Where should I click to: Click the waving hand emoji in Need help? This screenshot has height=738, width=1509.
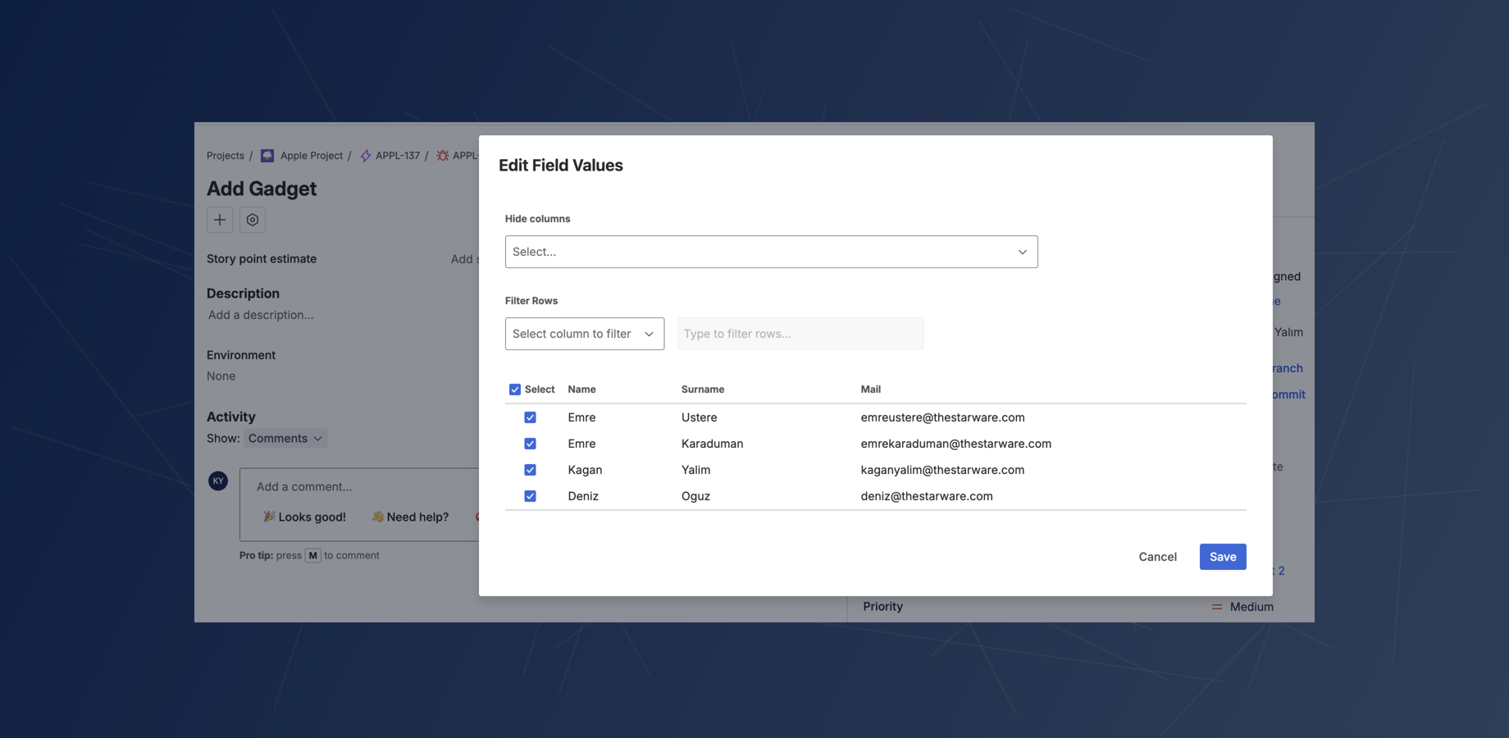[378, 517]
